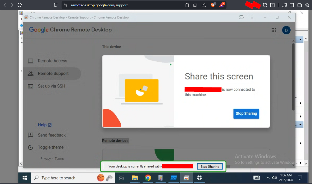Open the blue monitor graph app on taskbar
Viewport: 312px width, 184px height.
[174, 178]
